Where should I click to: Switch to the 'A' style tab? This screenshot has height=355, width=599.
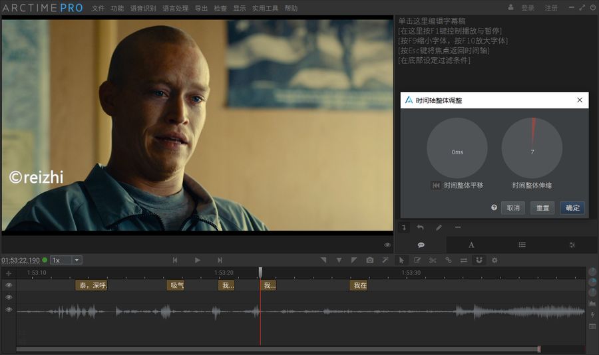point(471,245)
